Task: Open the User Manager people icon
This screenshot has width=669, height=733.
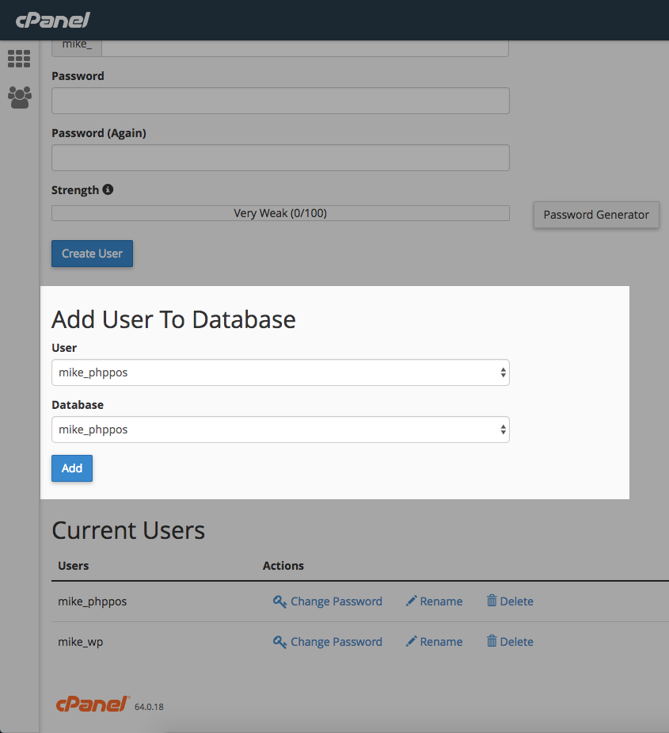Action: pyautogui.click(x=19, y=97)
